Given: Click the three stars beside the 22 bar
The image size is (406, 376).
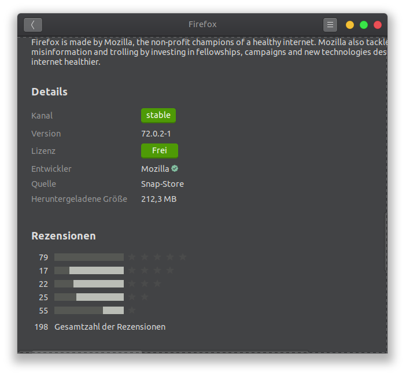Looking at the screenshot, I should (145, 283).
